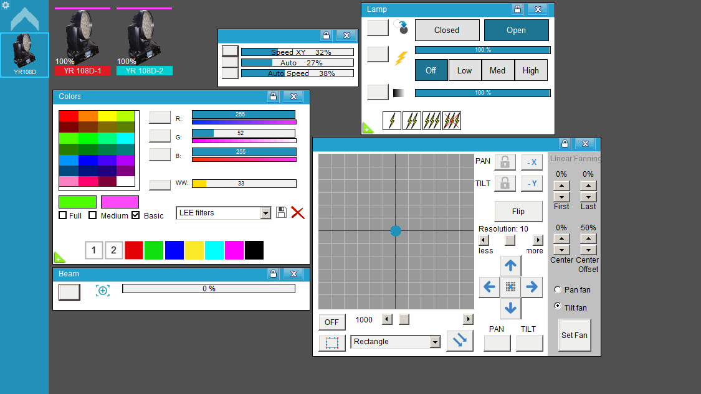
Task: Toggle the PAN lock
Action: tap(505, 162)
